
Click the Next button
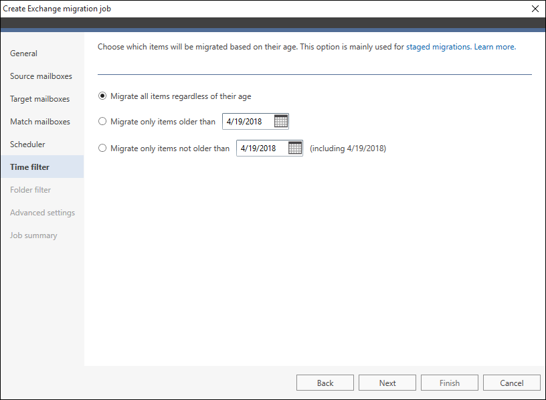pos(387,383)
